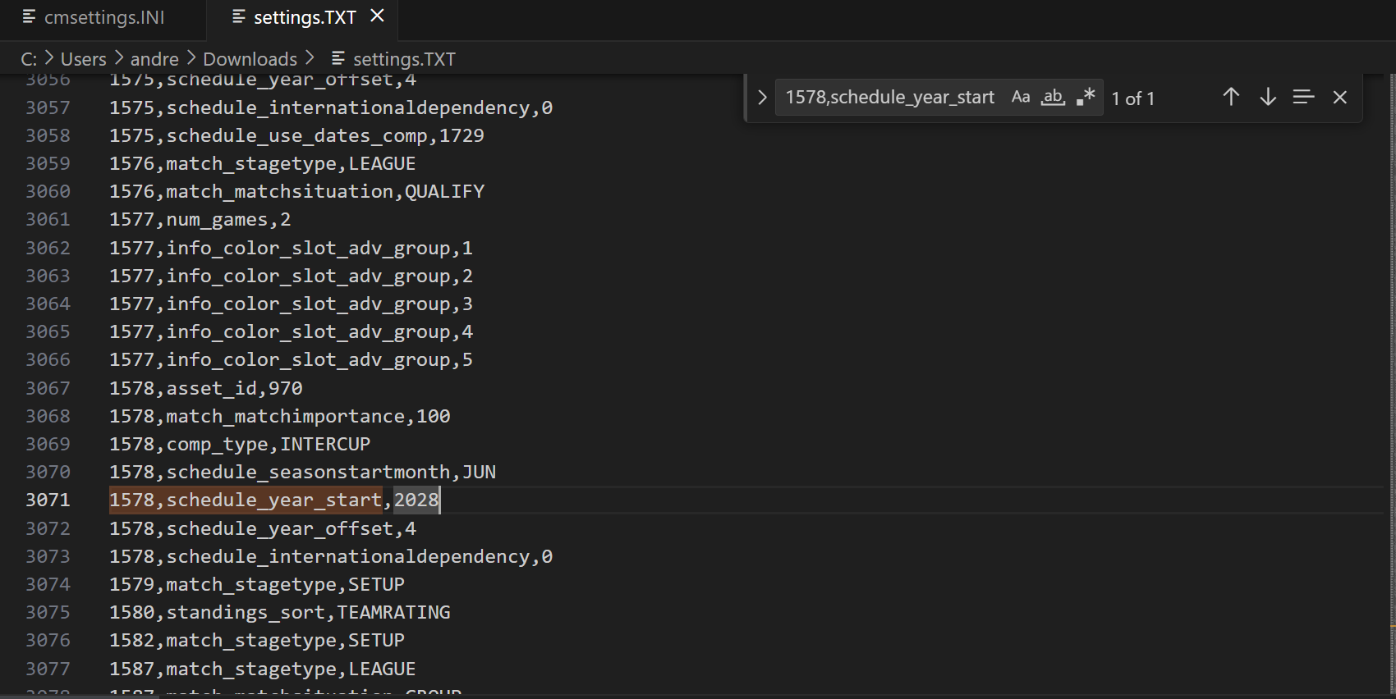The height and width of the screenshot is (699, 1396).
Task: Toggle Match Case in find widget
Action: pyautogui.click(x=1020, y=97)
